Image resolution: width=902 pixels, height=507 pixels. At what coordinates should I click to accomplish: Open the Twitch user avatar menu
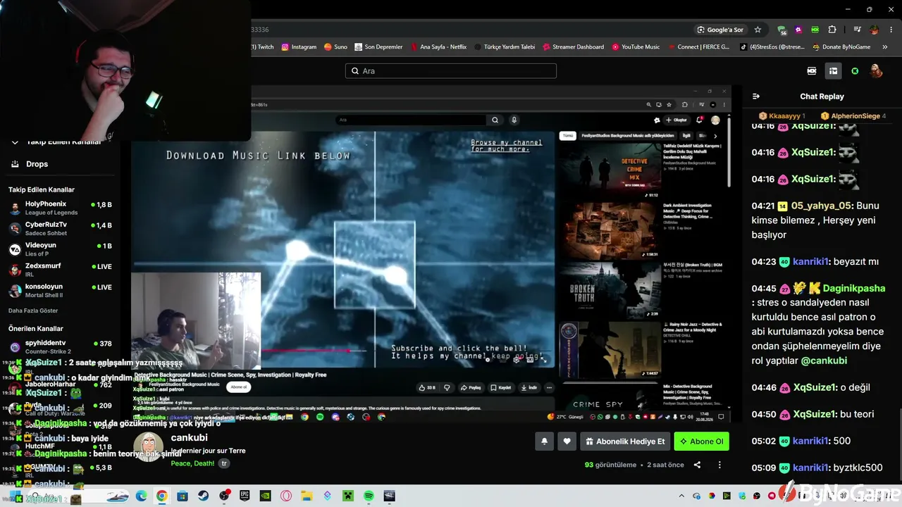(876, 71)
